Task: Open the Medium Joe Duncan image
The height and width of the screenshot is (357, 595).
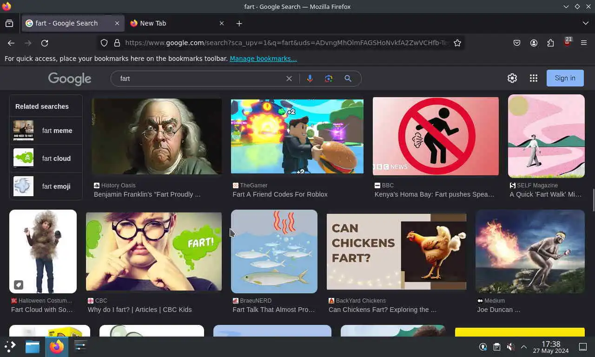Action: [x=530, y=251]
